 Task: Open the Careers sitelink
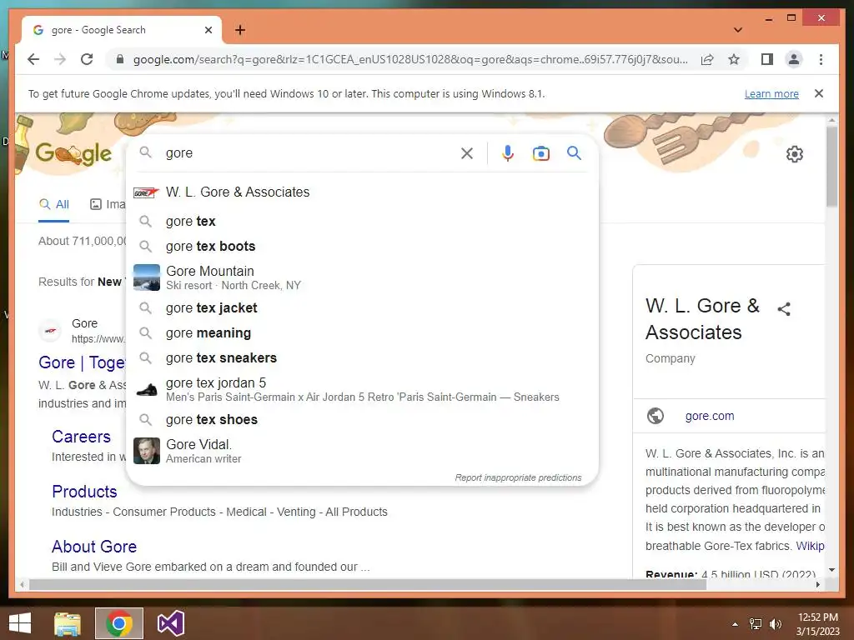(x=81, y=437)
